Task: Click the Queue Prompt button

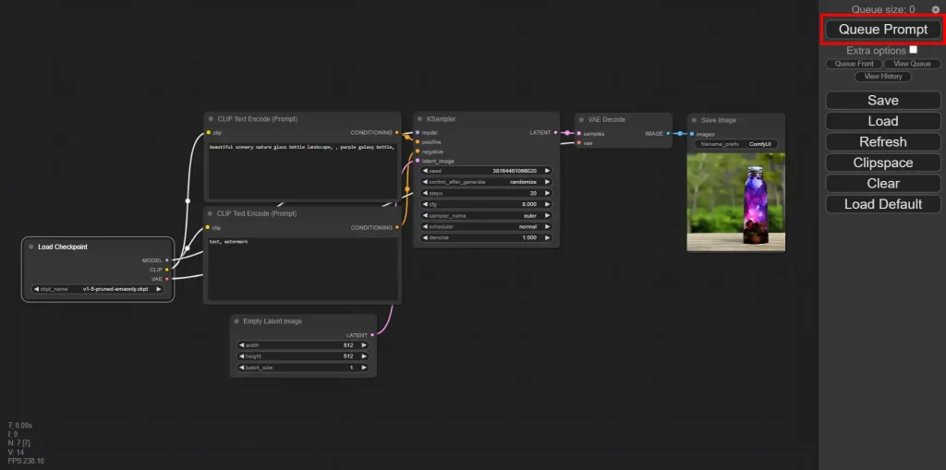Action: tap(883, 30)
